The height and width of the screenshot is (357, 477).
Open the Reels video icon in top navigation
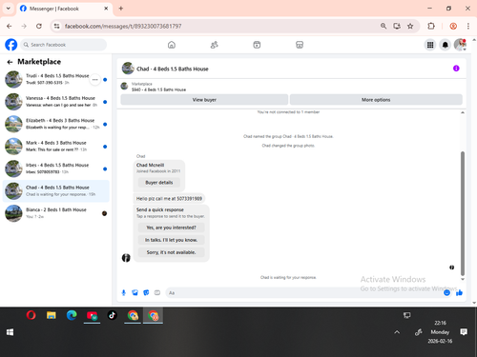[257, 45]
